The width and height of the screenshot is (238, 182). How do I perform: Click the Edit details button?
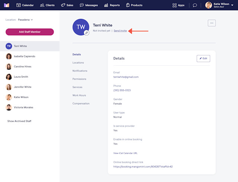click(203, 59)
